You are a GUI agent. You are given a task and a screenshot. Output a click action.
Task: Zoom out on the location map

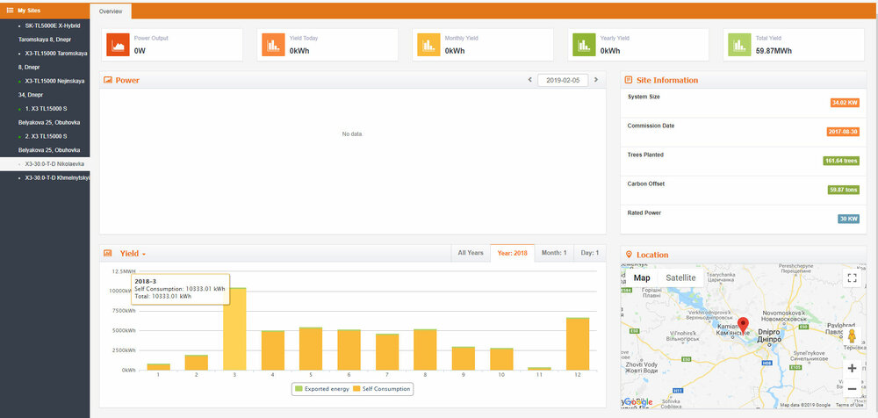pos(851,388)
